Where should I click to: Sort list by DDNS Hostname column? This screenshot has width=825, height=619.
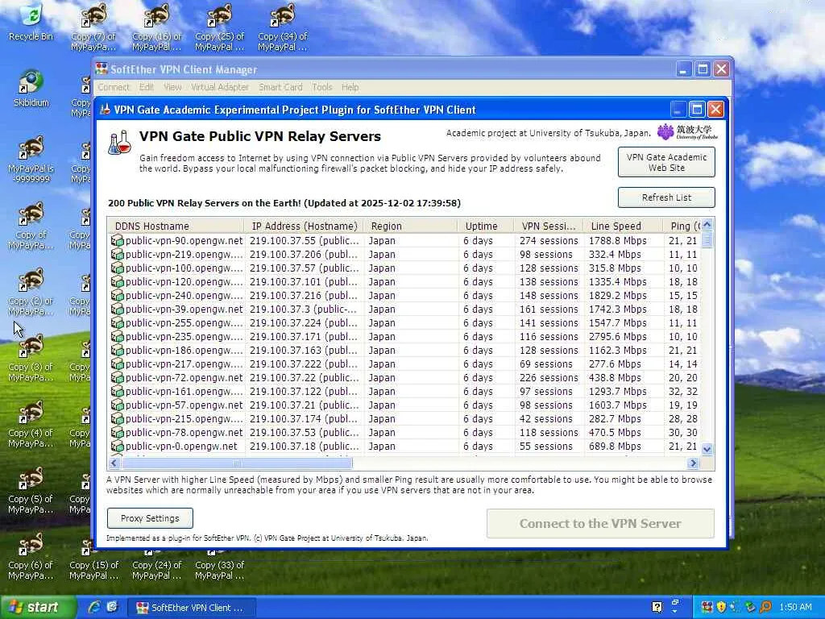point(176,226)
